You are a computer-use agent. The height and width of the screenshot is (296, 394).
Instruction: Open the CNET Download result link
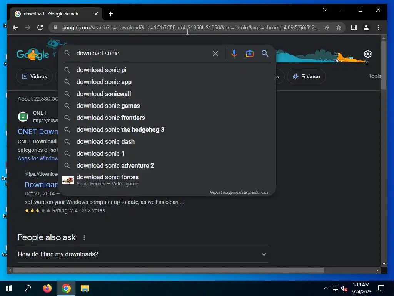(38, 131)
